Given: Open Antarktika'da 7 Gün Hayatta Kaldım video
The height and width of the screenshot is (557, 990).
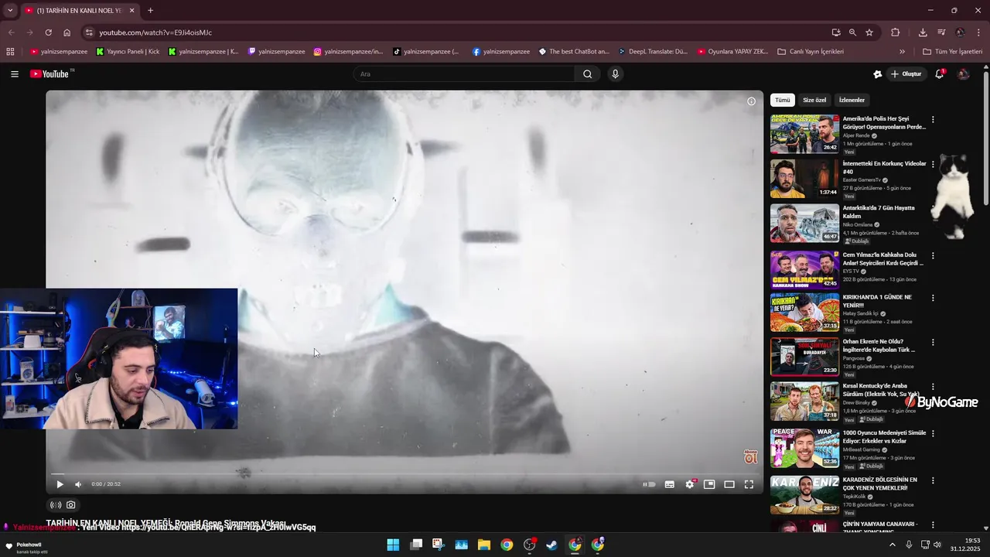Looking at the screenshot, I should coord(804,224).
